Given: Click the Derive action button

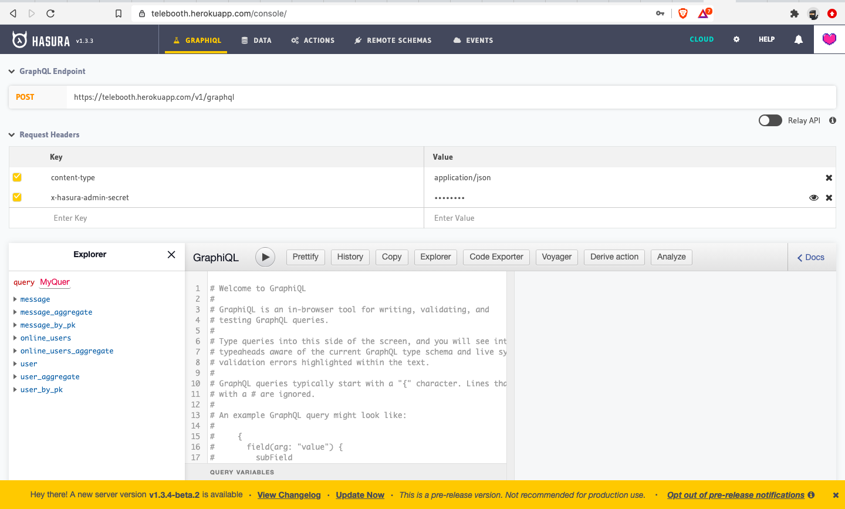Looking at the screenshot, I should (614, 257).
